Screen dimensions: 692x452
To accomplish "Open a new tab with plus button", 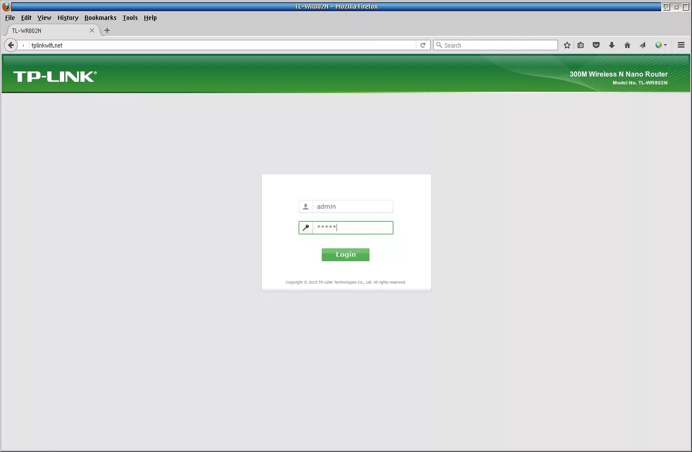I will 107,30.
